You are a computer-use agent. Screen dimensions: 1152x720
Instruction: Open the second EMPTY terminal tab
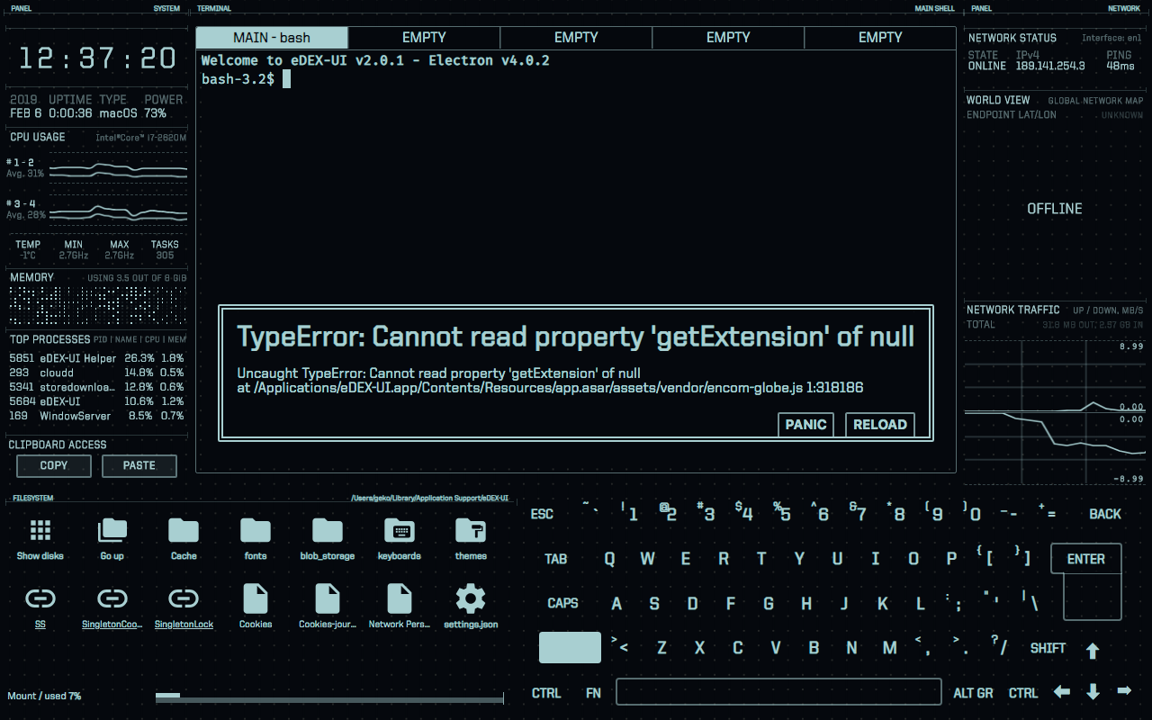click(424, 38)
